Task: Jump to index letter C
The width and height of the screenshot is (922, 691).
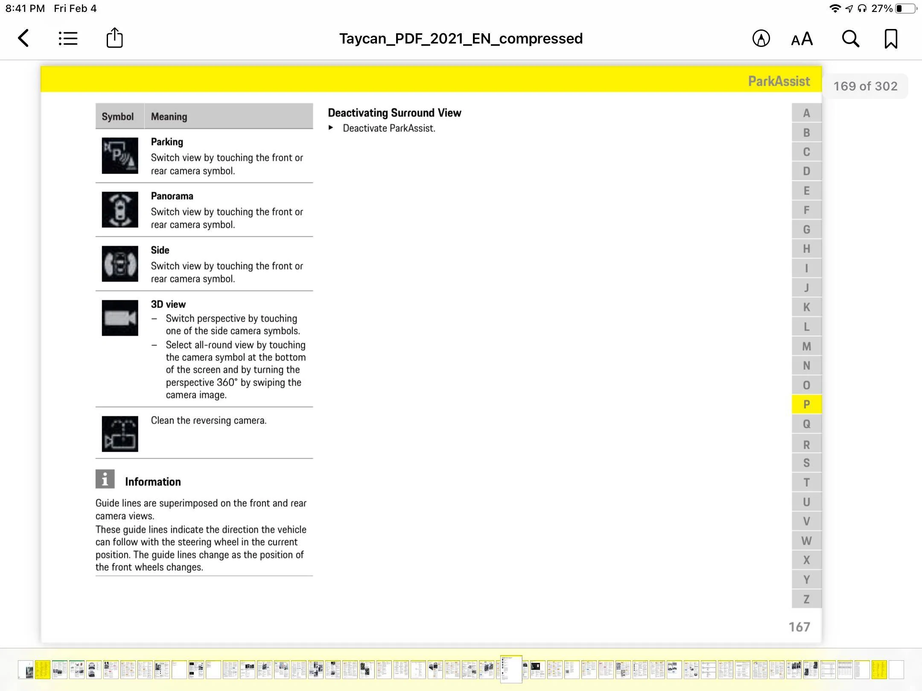Action: [806, 152]
